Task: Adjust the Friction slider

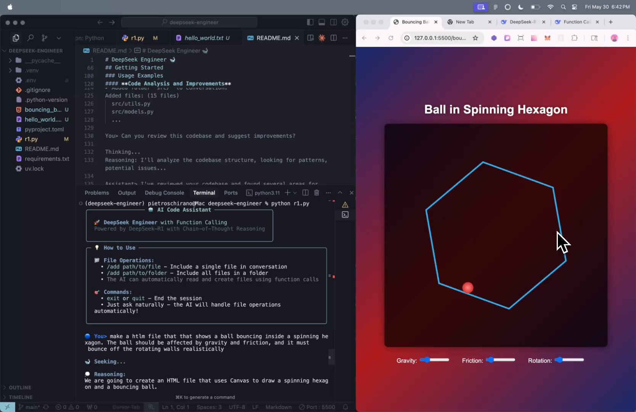Action: [x=500, y=360]
